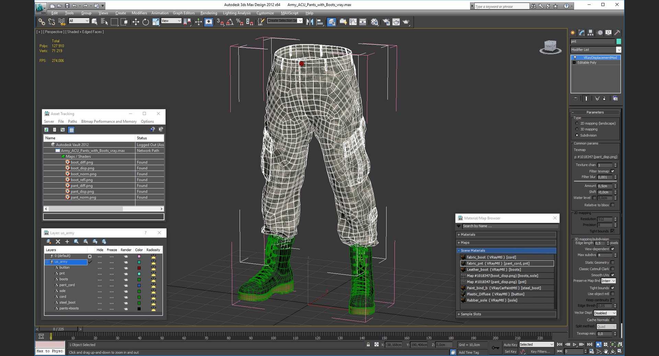Viewport: 659px width, 356px height.
Task: Select the Move transform tool
Action: coord(136,22)
